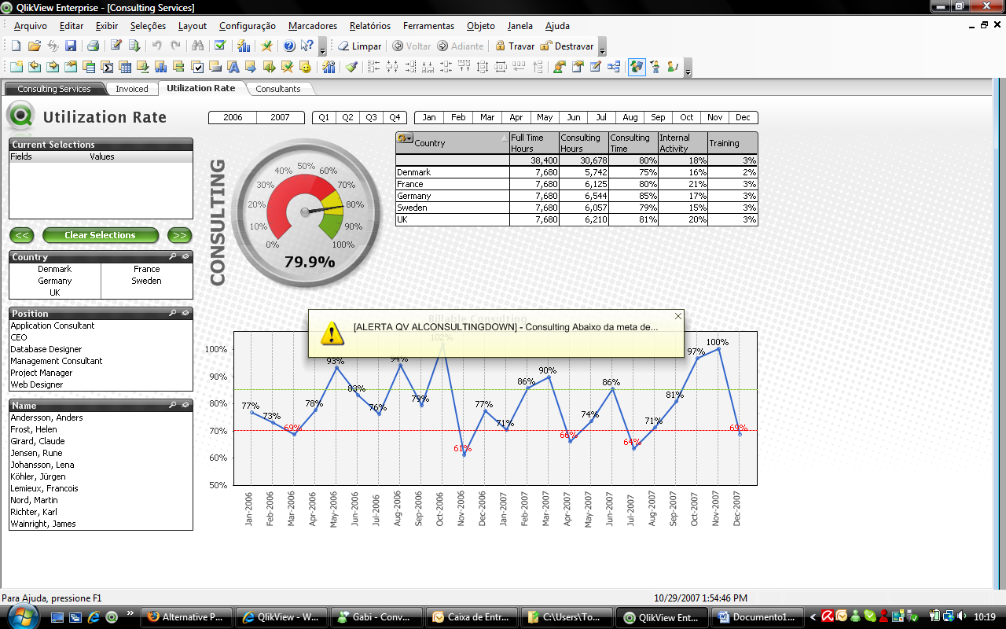Click the Quick Chart icon
Image resolution: width=1006 pixels, height=629 pixels.
coord(244,46)
